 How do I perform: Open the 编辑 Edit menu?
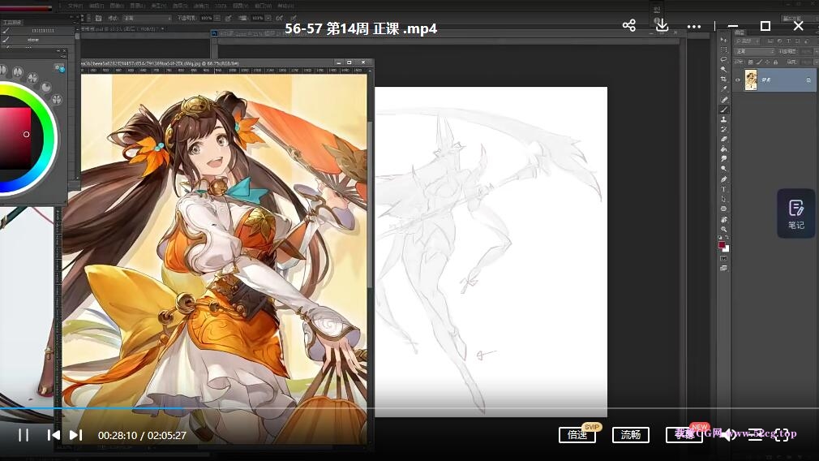pyautogui.click(x=97, y=6)
